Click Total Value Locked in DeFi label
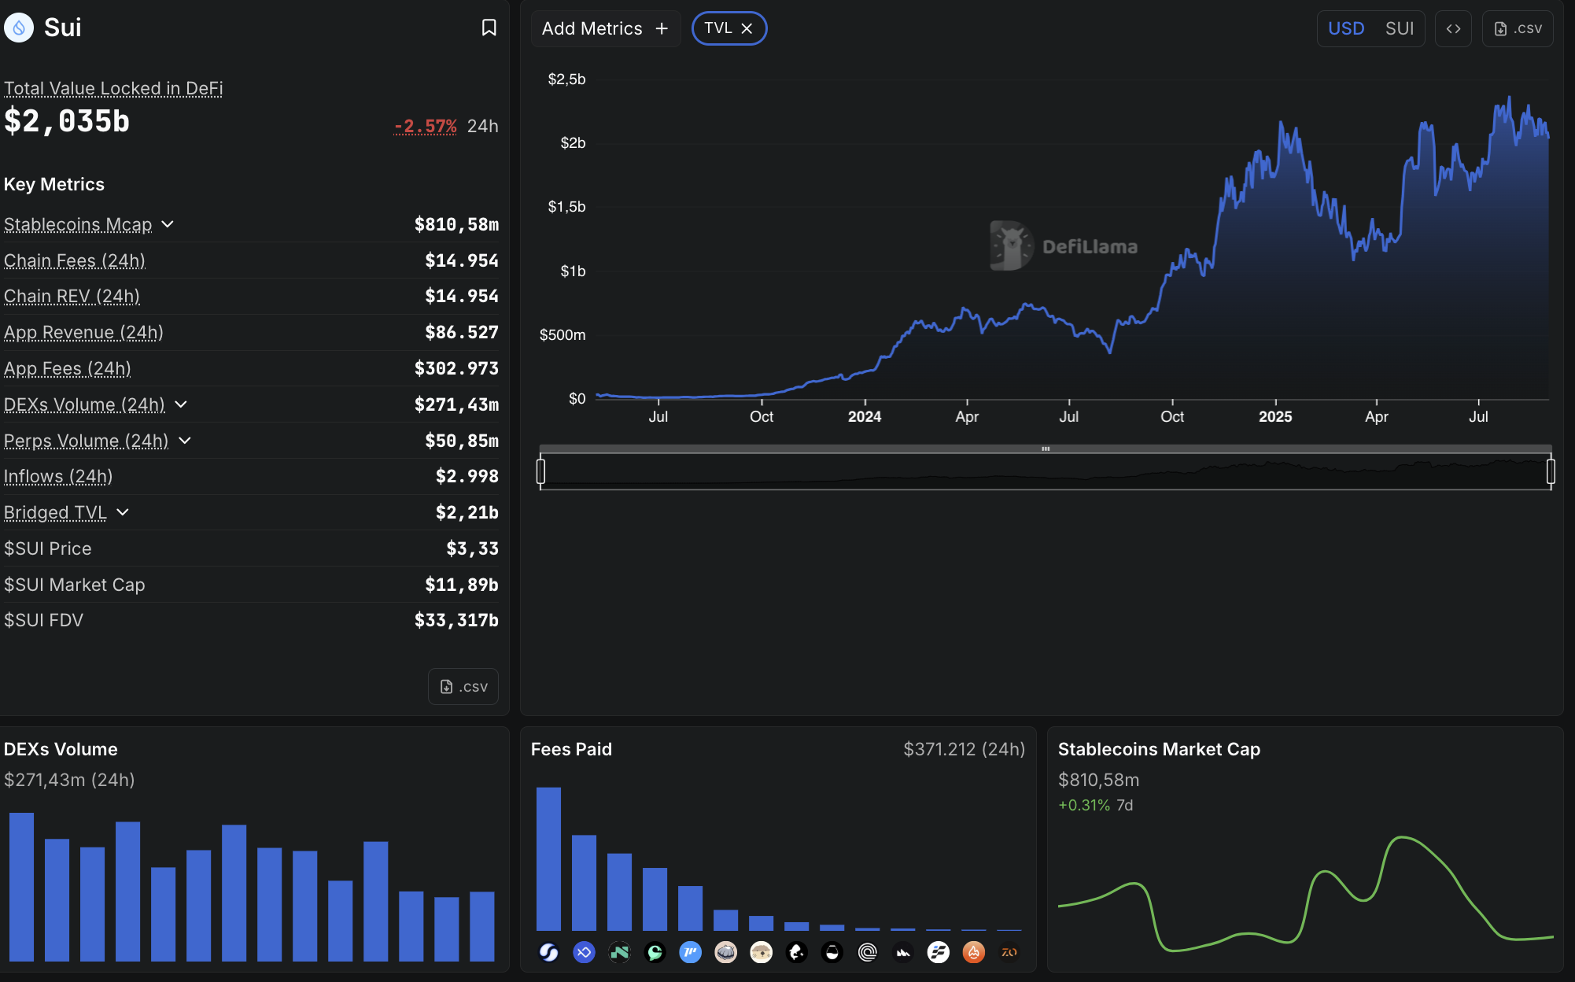Viewport: 1575px width, 982px height. coord(113,88)
